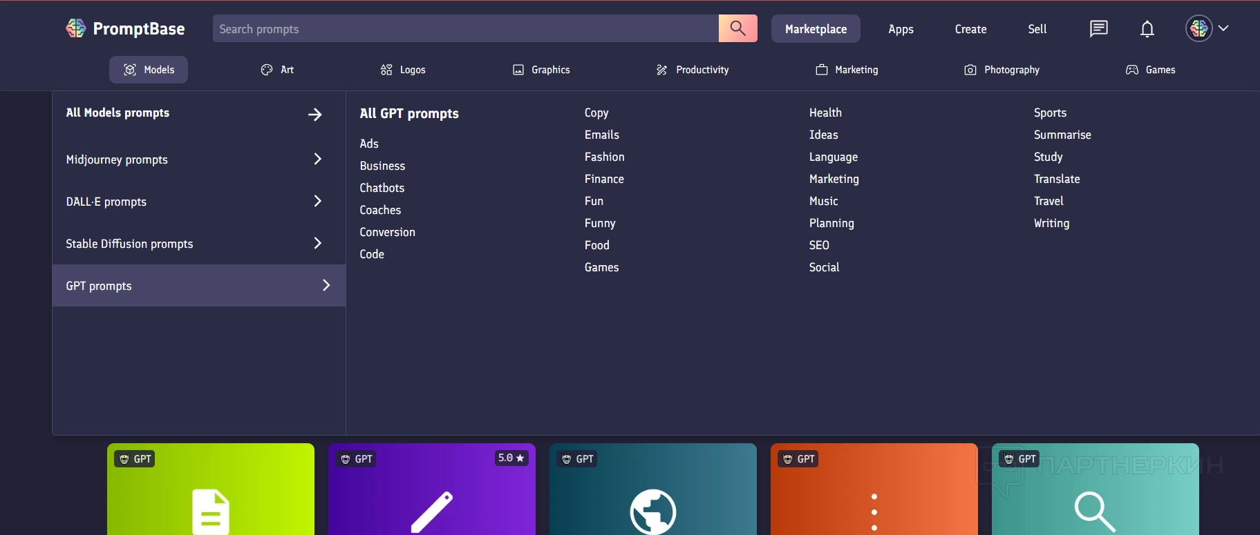
Task: Open the Fashion GPT category
Action: (x=605, y=157)
